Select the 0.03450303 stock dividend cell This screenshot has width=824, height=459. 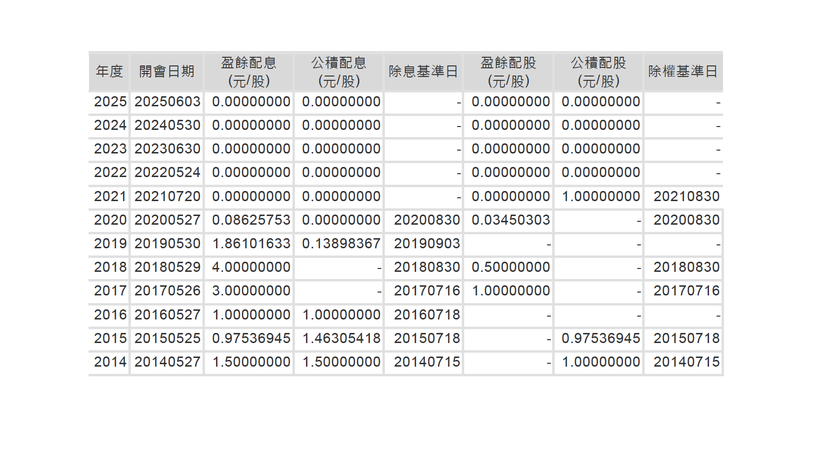(510, 220)
